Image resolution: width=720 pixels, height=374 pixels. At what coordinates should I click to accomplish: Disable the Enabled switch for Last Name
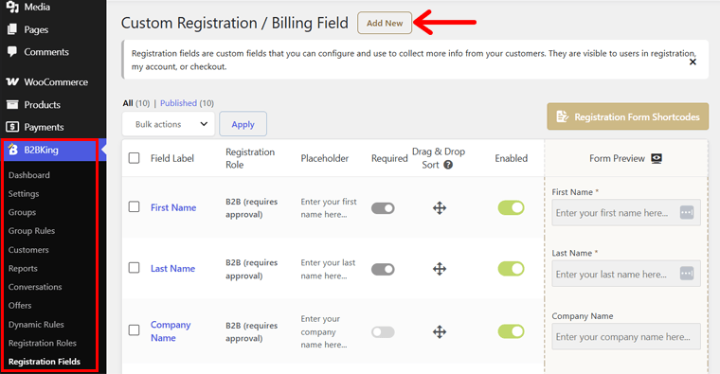tap(511, 269)
